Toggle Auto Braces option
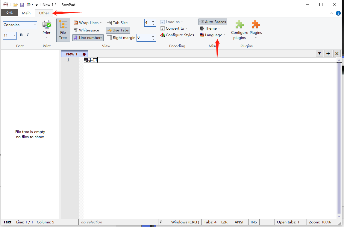The image size is (344, 227). (x=213, y=22)
